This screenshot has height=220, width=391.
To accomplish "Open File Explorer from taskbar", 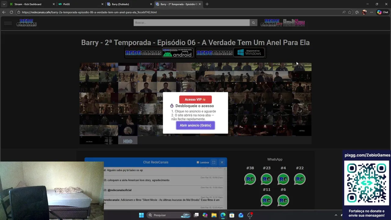I will [x=214, y=215].
